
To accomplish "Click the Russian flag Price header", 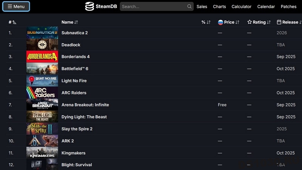I will pos(228,22).
